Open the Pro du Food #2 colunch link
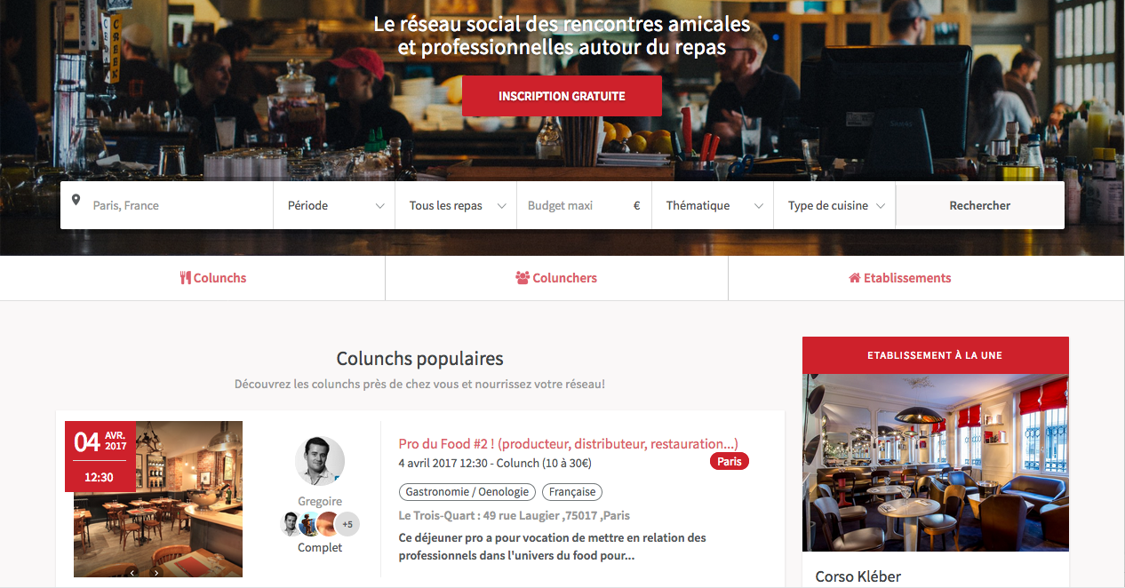1125x588 pixels. pos(568,443)
